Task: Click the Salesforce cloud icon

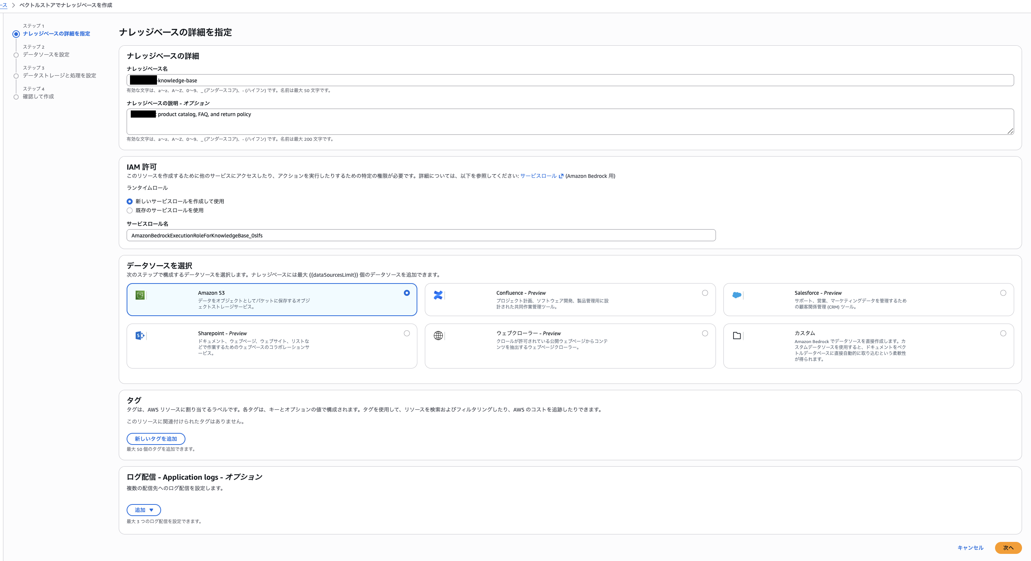Action: click(738, 295)
